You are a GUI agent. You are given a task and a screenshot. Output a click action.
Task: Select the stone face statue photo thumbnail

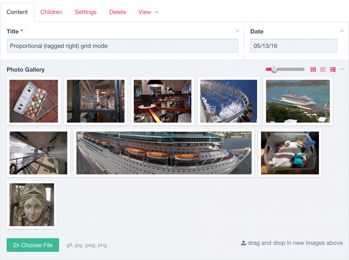32,205
